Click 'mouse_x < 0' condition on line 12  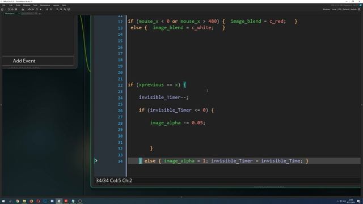(x=154, y=22)
